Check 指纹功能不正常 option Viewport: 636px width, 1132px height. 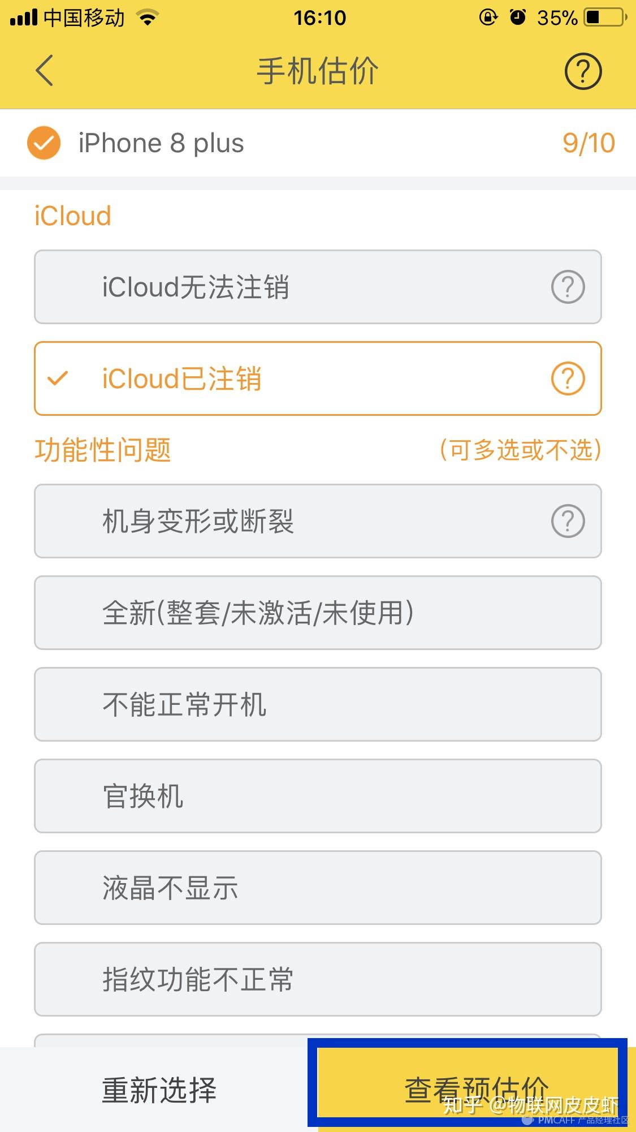pyautogui.click(x=317, y=979)
